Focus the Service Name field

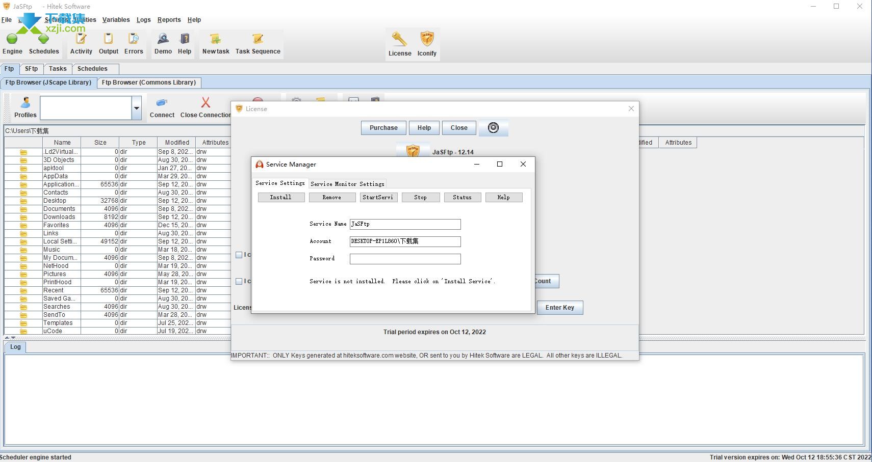tap(405, 224)
